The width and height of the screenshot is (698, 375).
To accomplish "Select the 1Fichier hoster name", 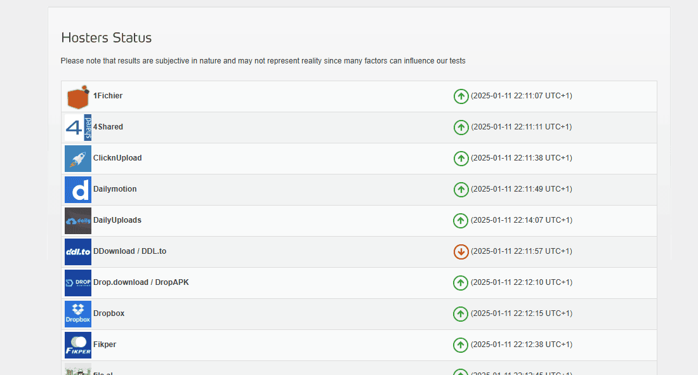I will point(108,96).
